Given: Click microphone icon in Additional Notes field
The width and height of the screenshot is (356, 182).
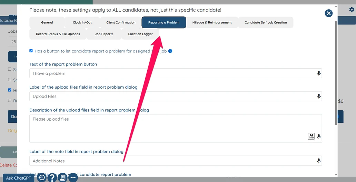Looking at the screenshot, I should (319, 161).
